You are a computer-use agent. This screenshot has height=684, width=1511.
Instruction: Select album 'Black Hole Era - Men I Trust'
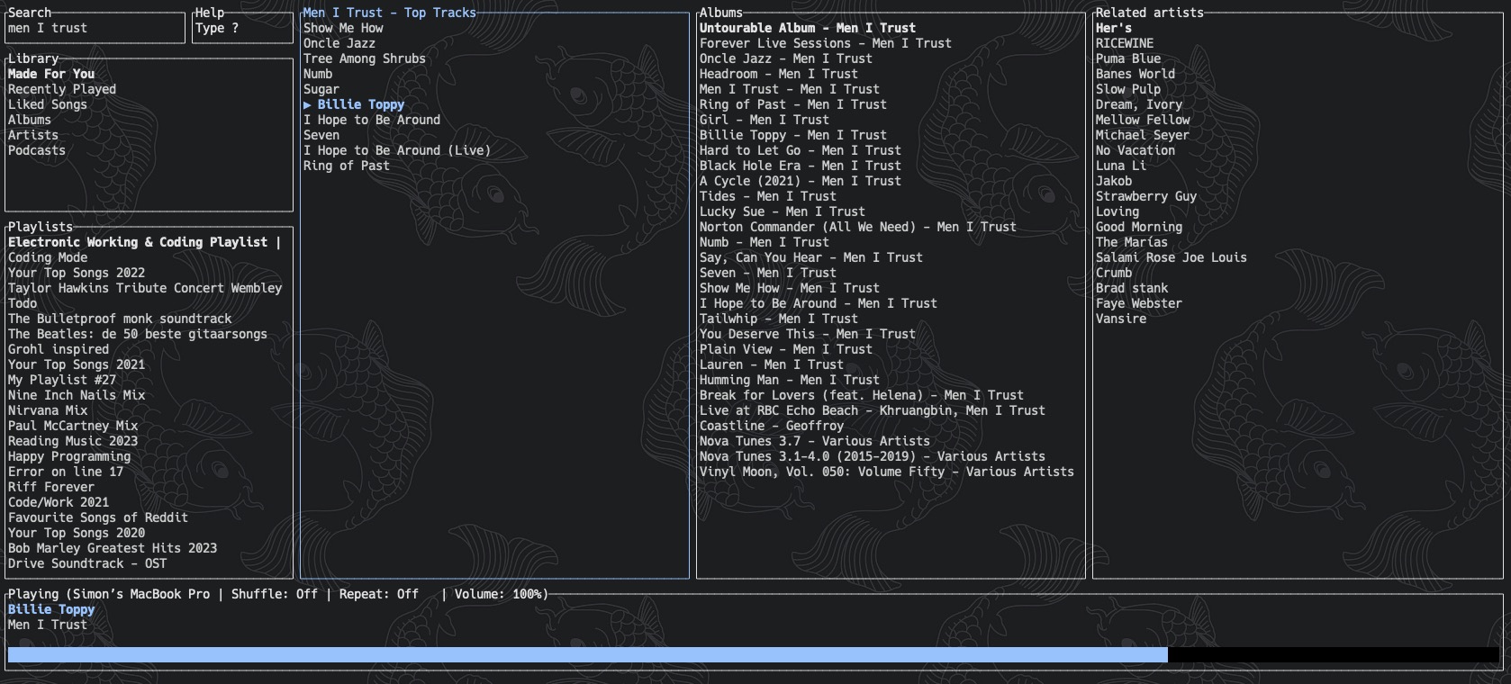click(801, 166)
